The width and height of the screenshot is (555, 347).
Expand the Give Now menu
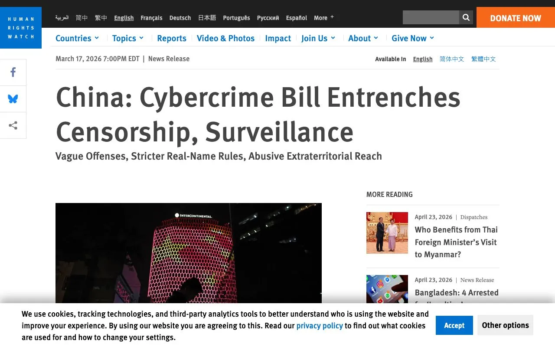coord(413,38)
